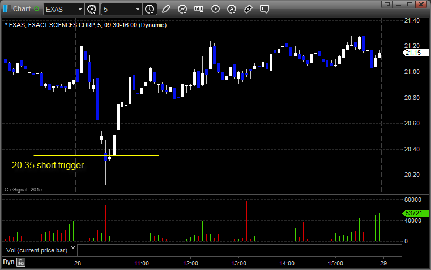Click the Chart window title label
The height and width of the screenshot is (270, 431).
click(x=22, y=9)
